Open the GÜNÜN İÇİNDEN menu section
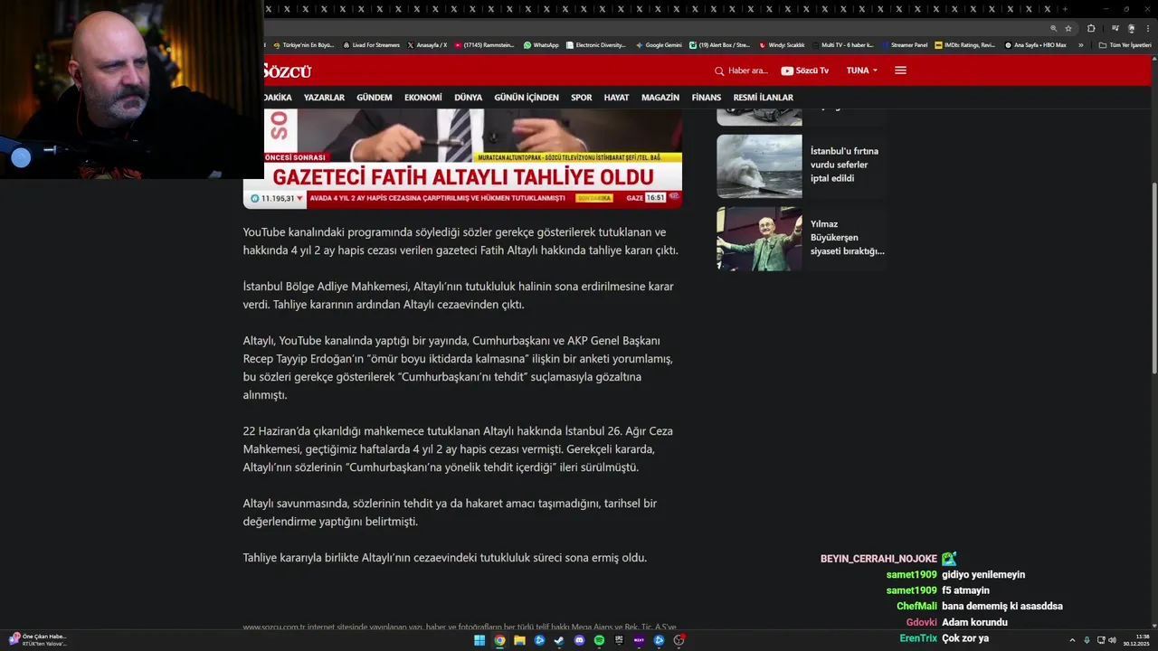This screenshot has height=651, width=1158. point(527,98)
